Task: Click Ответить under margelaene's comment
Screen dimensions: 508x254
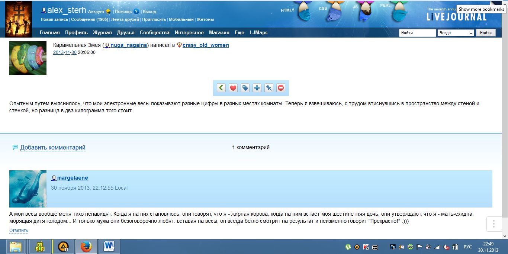Action: pyautogui.click(x=19, y=231)
